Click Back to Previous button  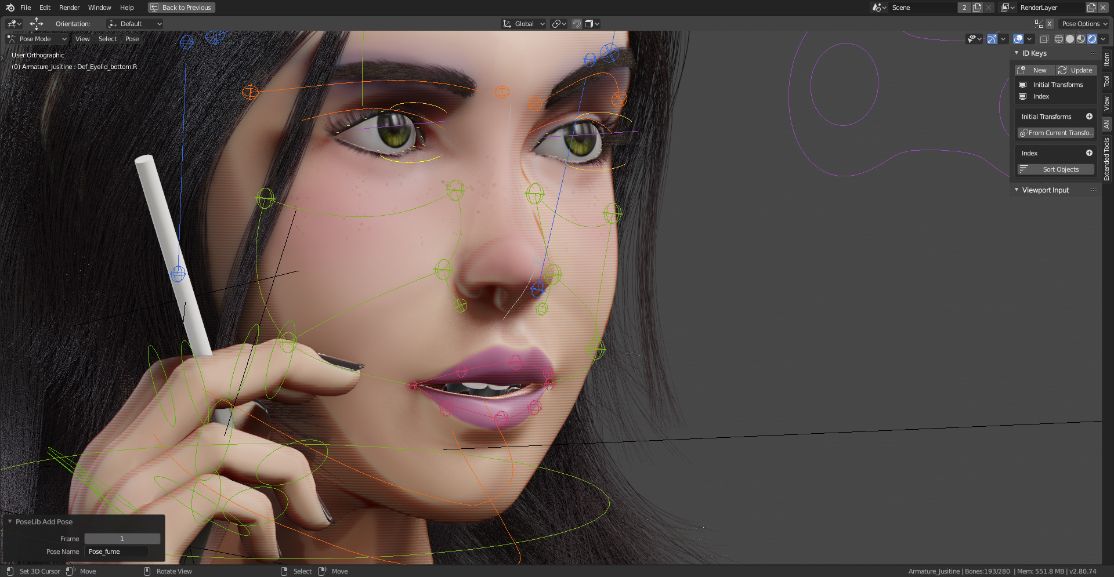181,8
